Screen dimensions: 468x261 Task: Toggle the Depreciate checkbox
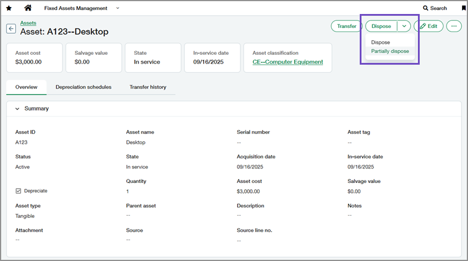click(19, 191)
